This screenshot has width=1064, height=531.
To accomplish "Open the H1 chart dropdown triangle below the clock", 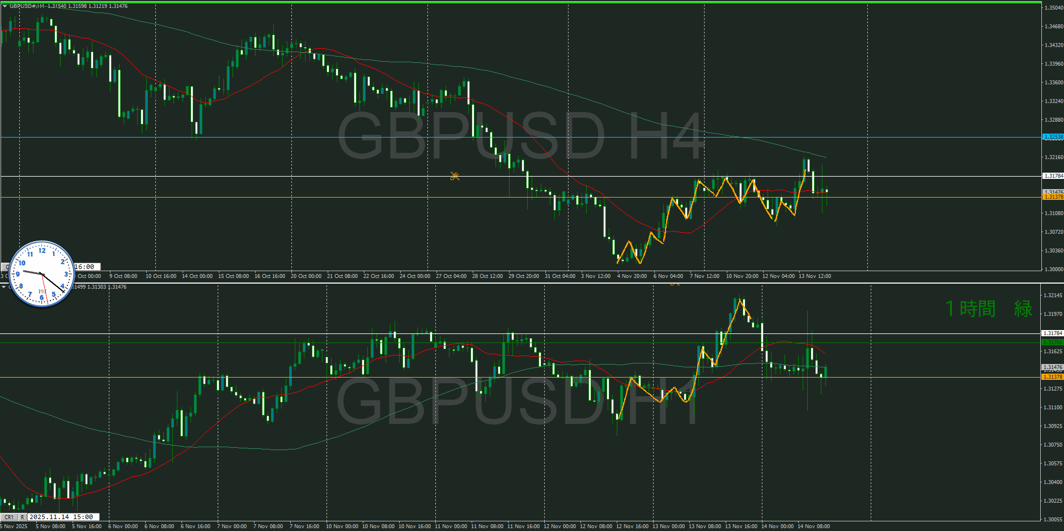I will click(x=4, y=287).
